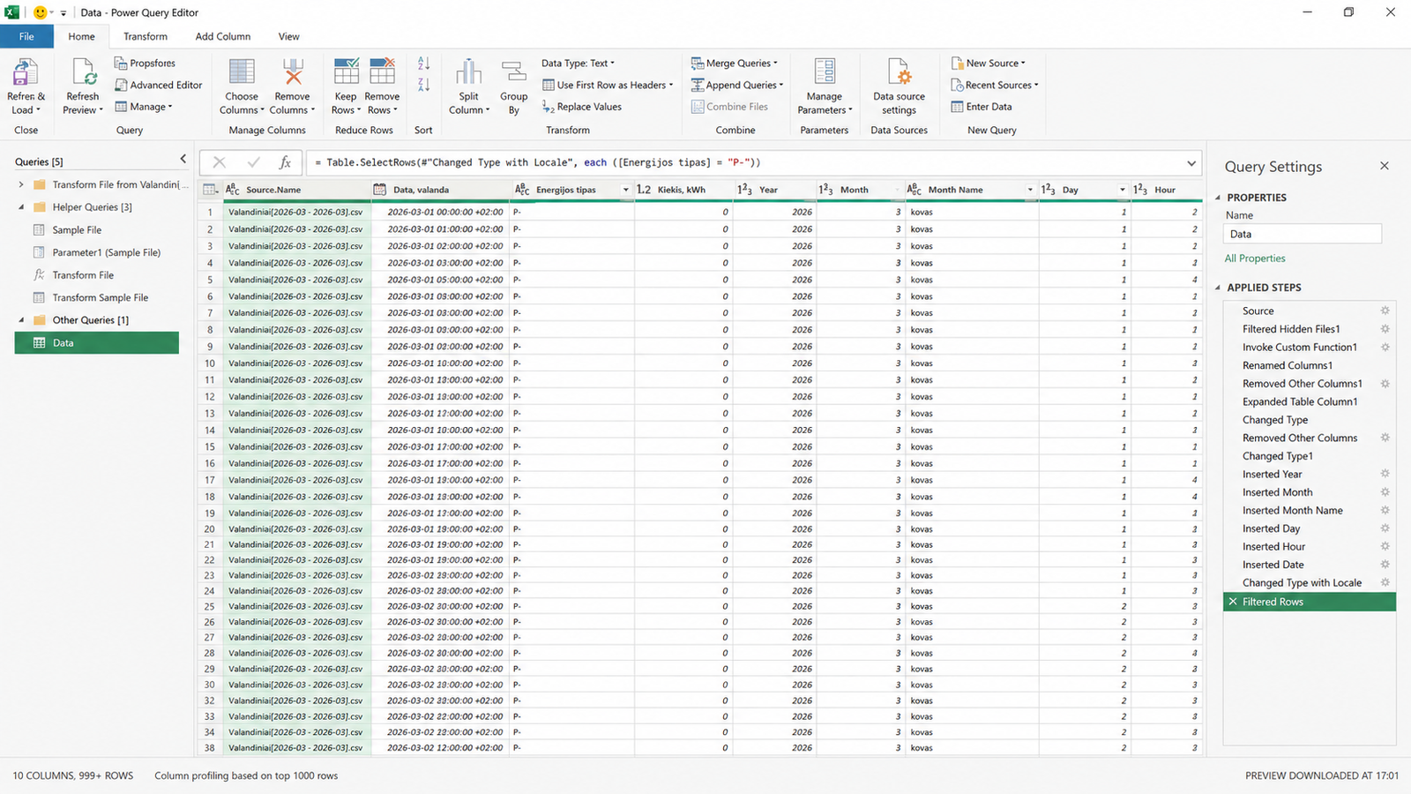Open the Recent Sources dropdown
This screenshot has height=794, width=1411.
point(995,85)
